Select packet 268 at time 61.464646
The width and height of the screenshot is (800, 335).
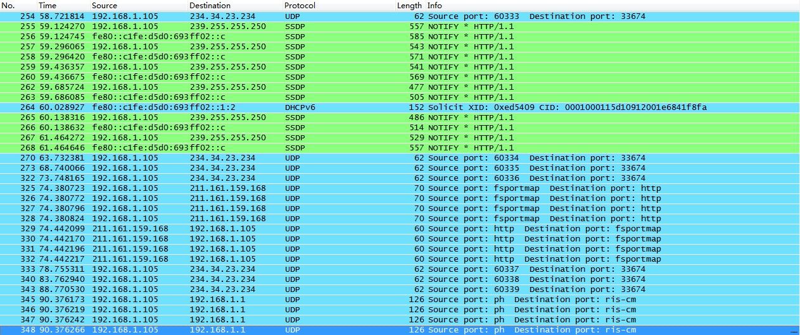(x=400, y=148)
